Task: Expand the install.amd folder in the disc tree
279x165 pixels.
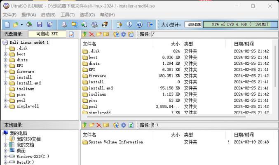Action: [5, 83]
